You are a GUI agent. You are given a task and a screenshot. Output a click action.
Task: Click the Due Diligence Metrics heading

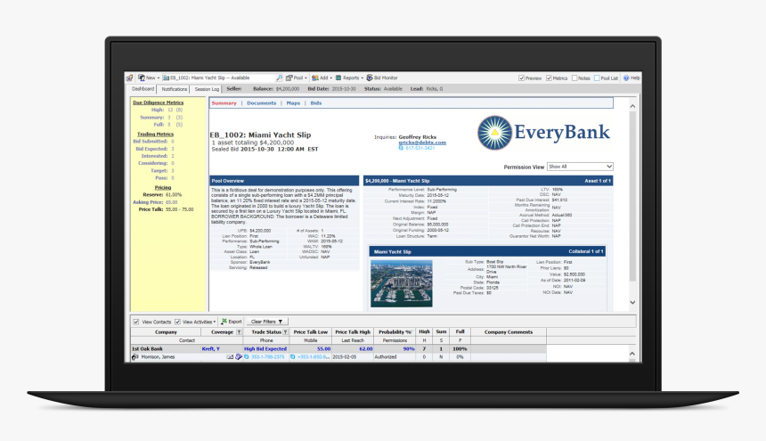tap(159, 102)
